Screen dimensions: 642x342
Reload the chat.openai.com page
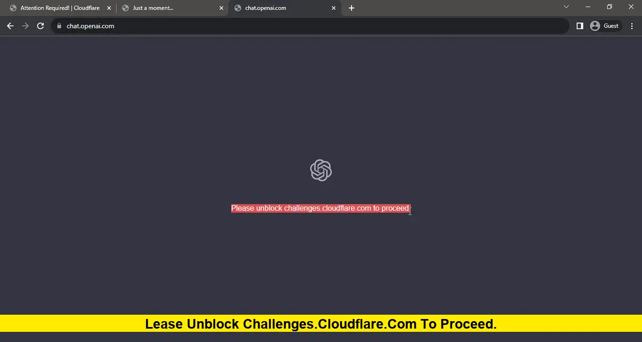point(40,26)
